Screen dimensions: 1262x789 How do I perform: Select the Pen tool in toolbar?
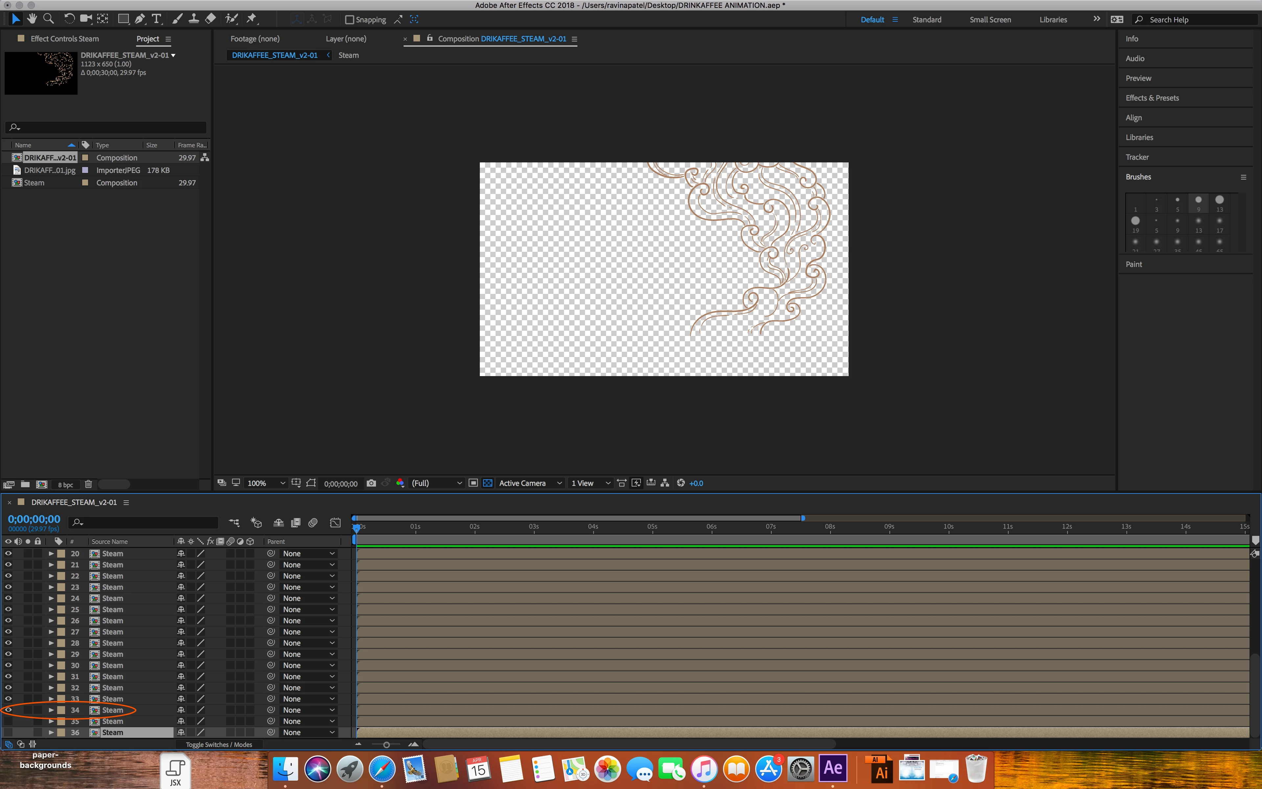click(x=140, y=19)
